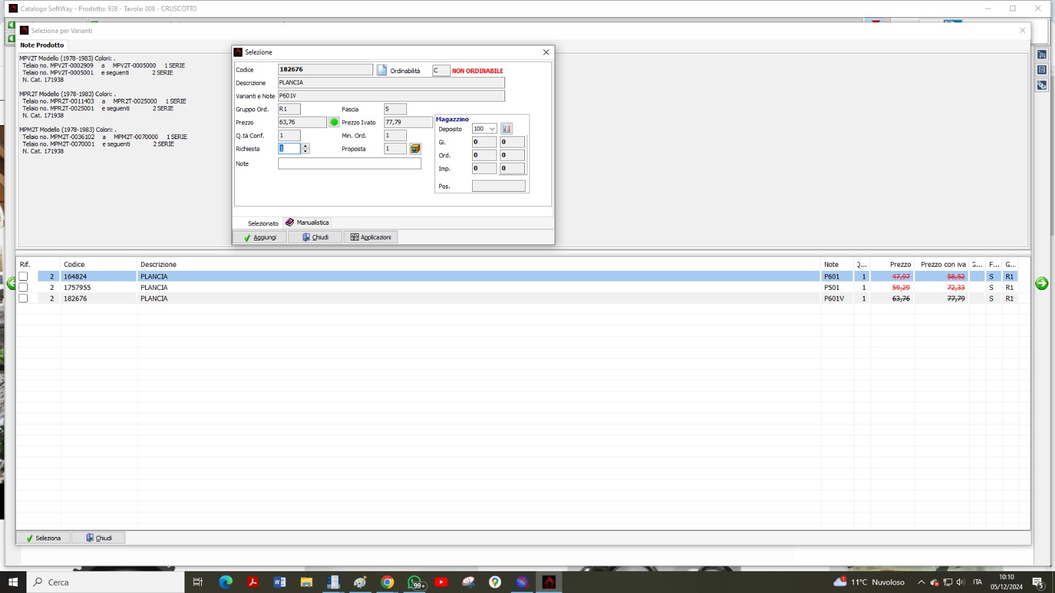Tick the checkbox for code 1757955

point(24,287)
